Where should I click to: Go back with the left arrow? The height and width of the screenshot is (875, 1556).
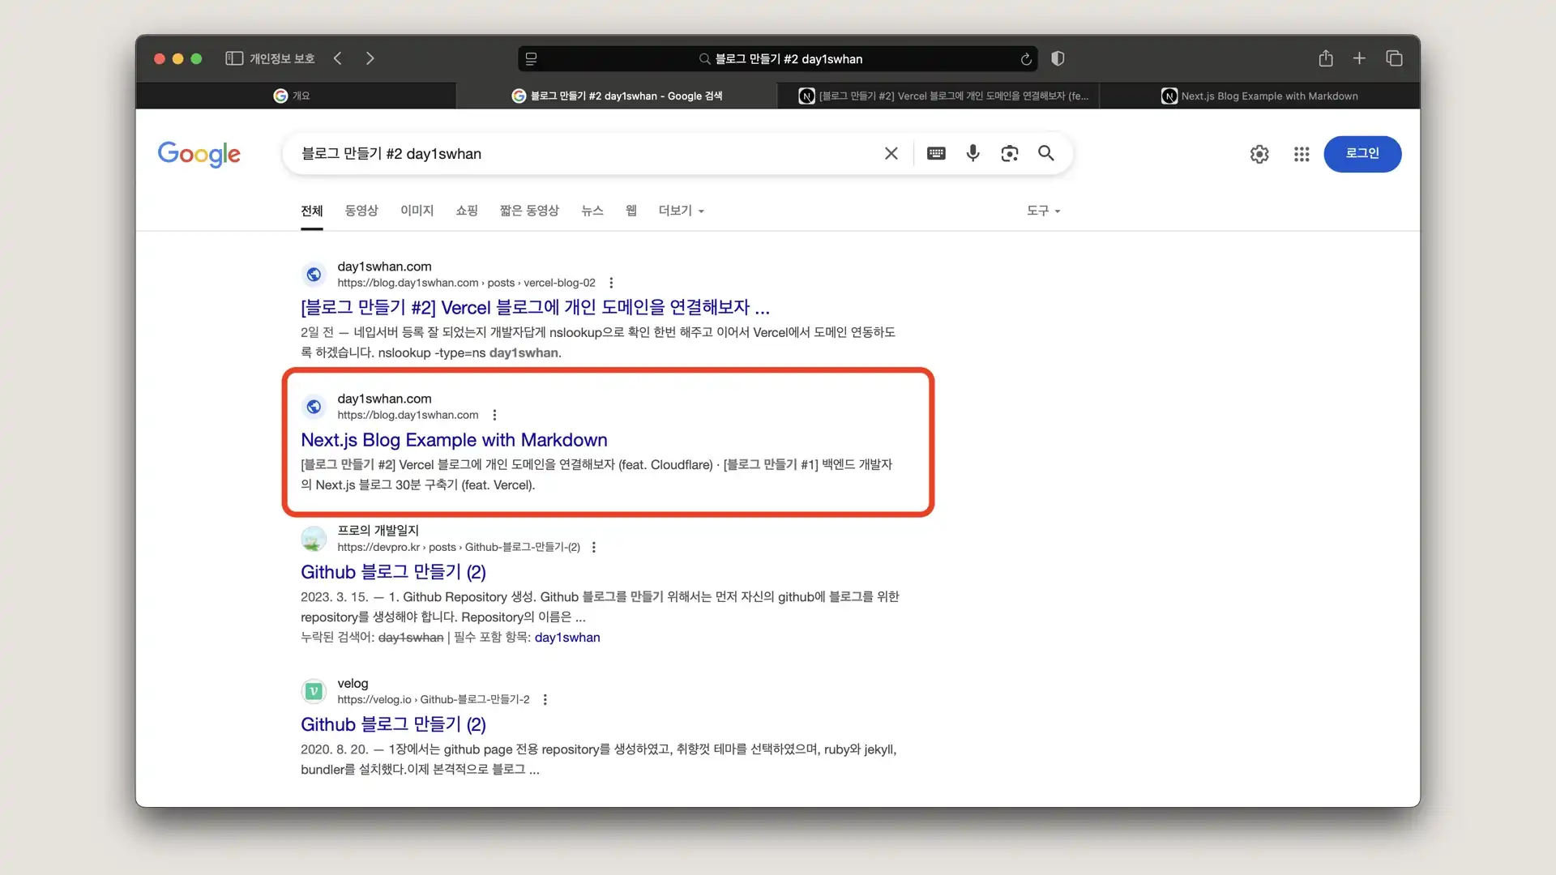click(338, 58)
